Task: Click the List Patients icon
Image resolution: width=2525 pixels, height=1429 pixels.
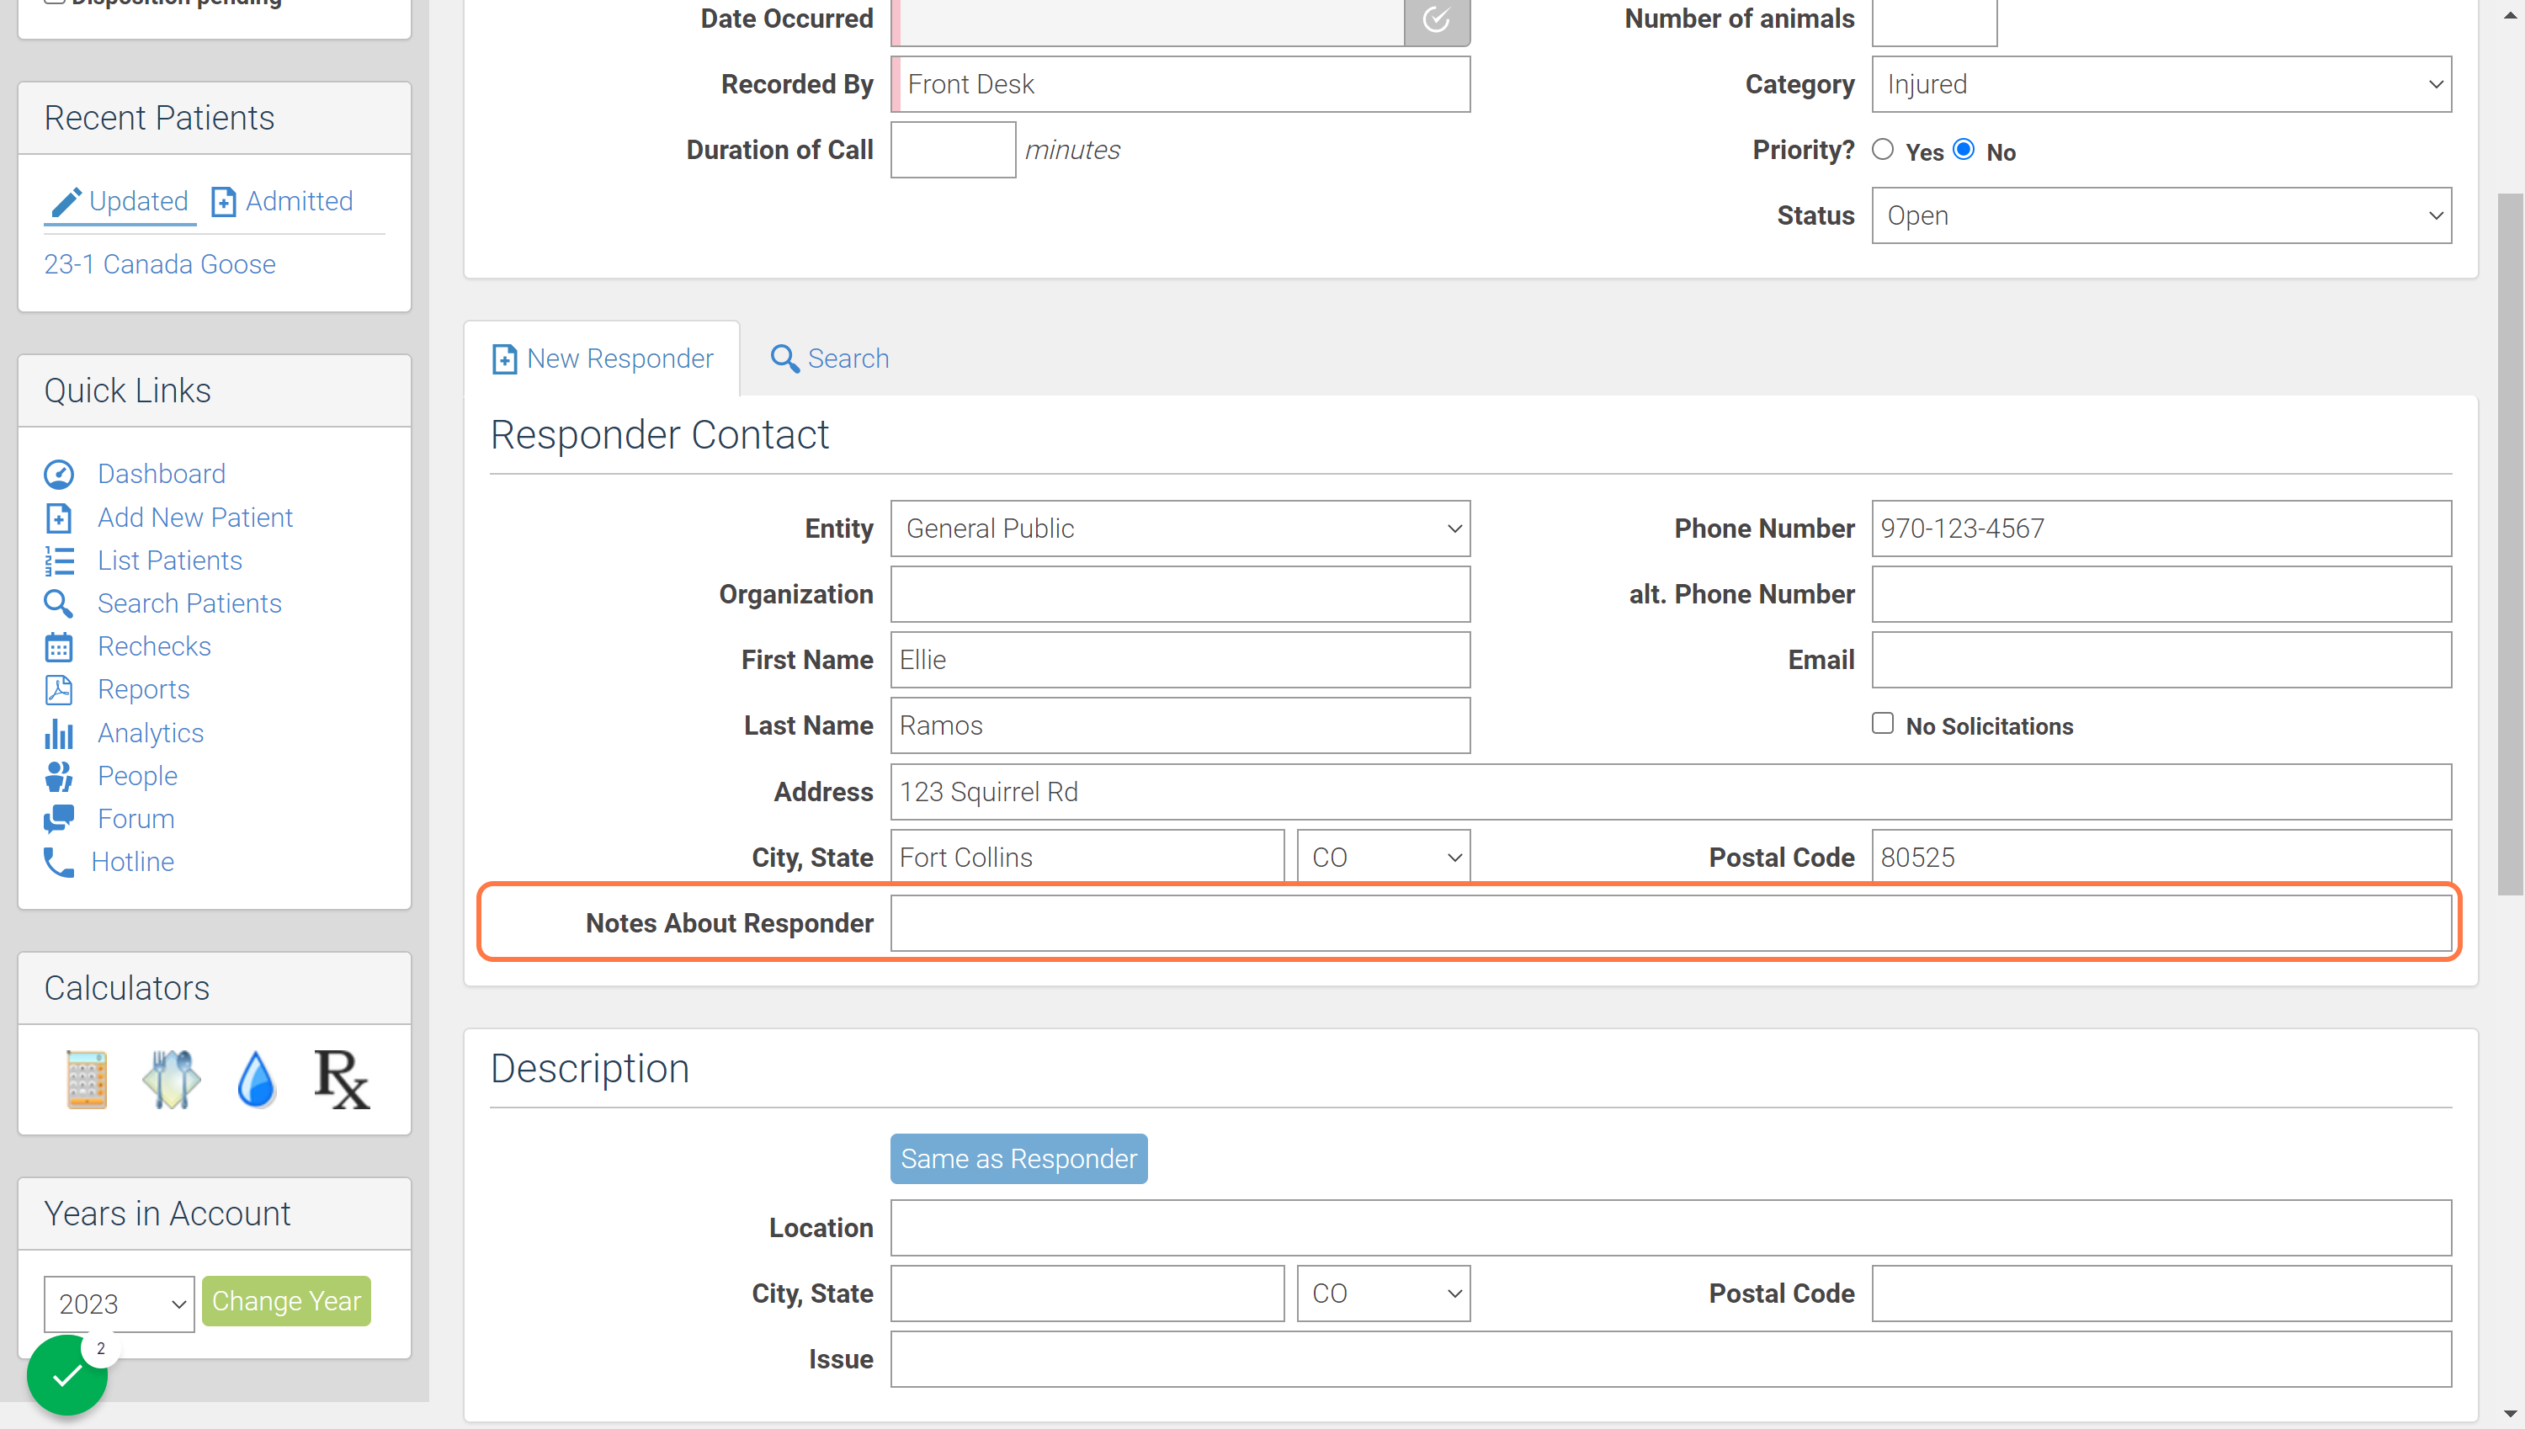Action: pyautogui.click(x=59, y=560)
